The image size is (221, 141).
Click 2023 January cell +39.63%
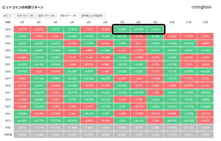(x=22, y=50)
